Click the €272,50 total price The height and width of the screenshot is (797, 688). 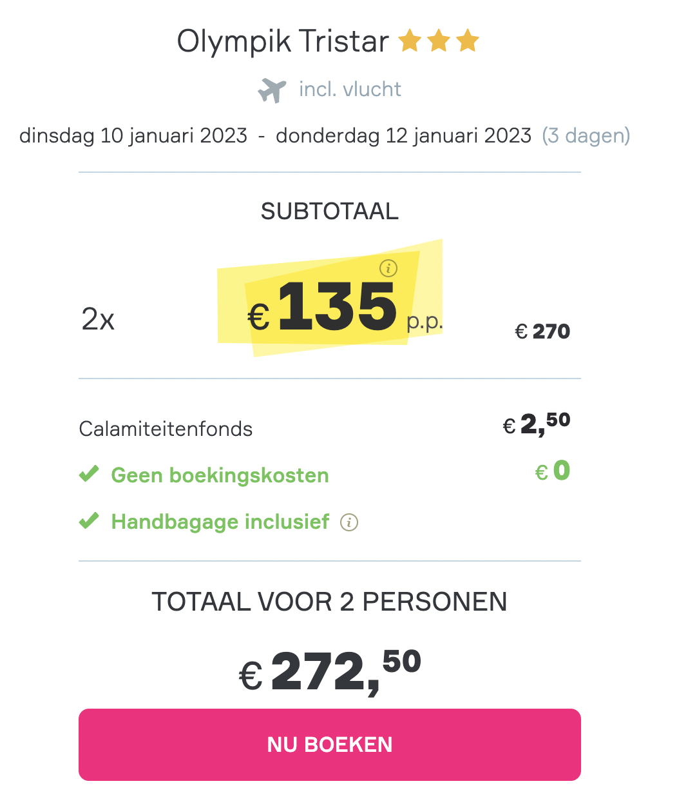tap(330, 671)
